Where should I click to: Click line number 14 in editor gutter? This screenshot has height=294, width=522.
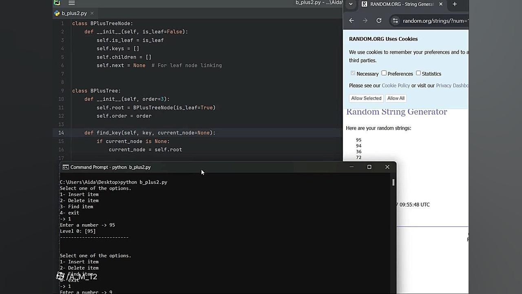61,133
